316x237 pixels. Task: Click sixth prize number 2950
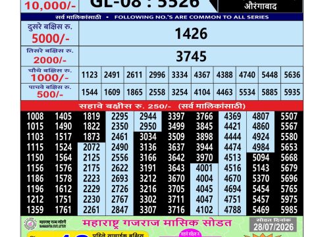pos(148,126)
